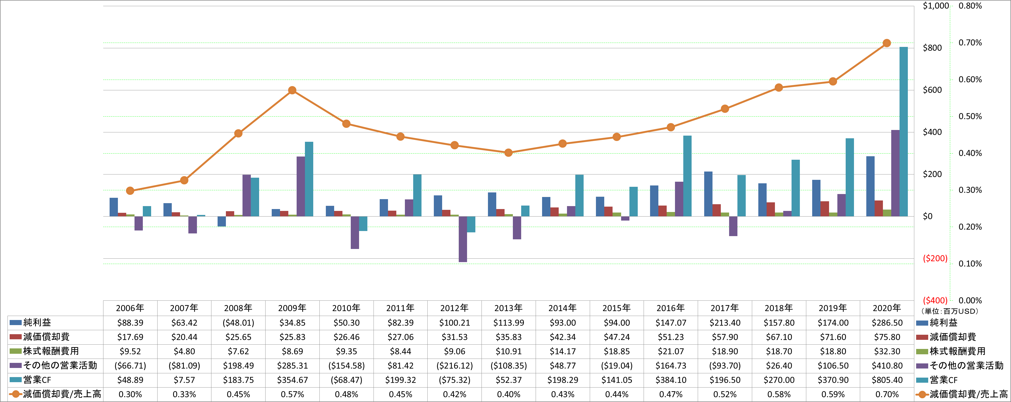Screen dimensions: 1011x402
Task: Click the red ($400) axis label
Action: (x=935, y=300)
